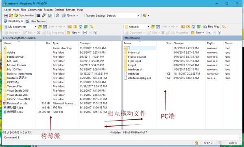
Task: Sort remote files by the Rights column header
Action: coord(214,43)
